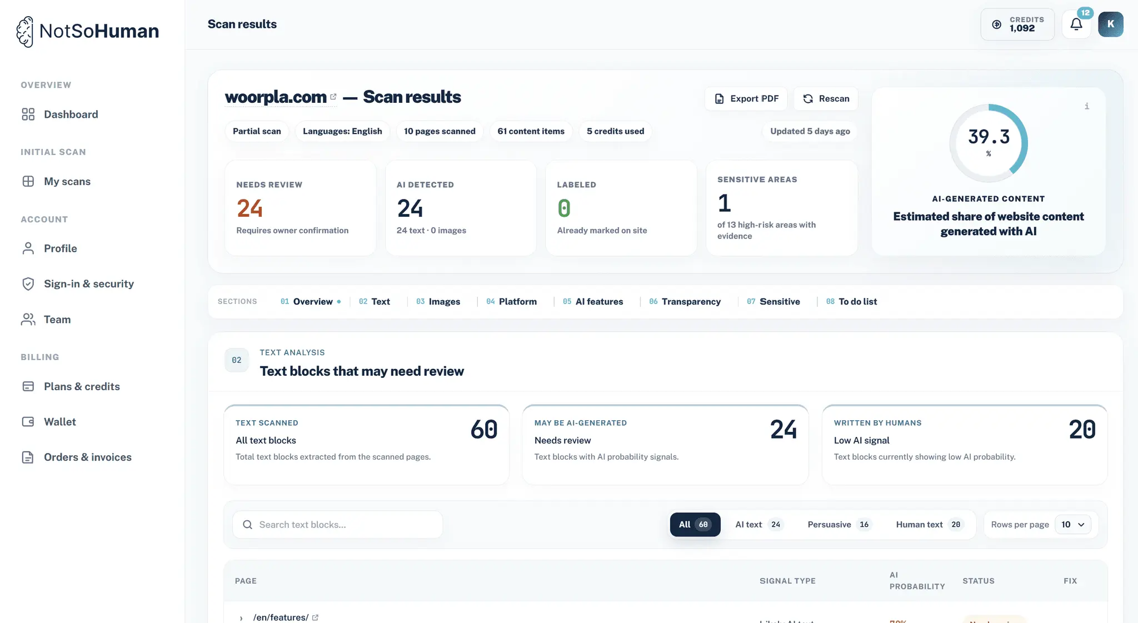This screenshot has width=1138, height=623.
Task: Open notifications via the bell icon
Action: (1076, 24)
